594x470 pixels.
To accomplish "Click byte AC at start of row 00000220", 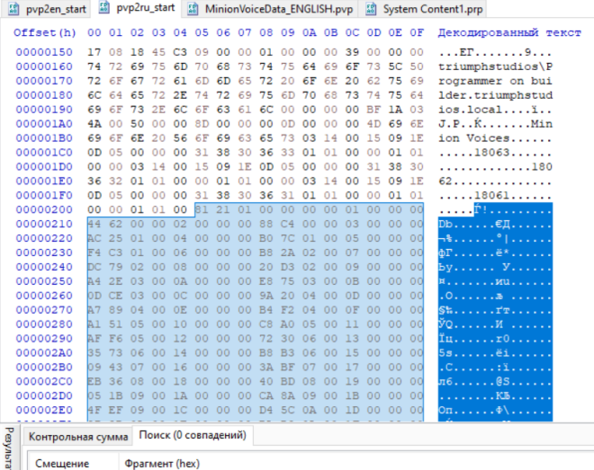I will (94, 238).
